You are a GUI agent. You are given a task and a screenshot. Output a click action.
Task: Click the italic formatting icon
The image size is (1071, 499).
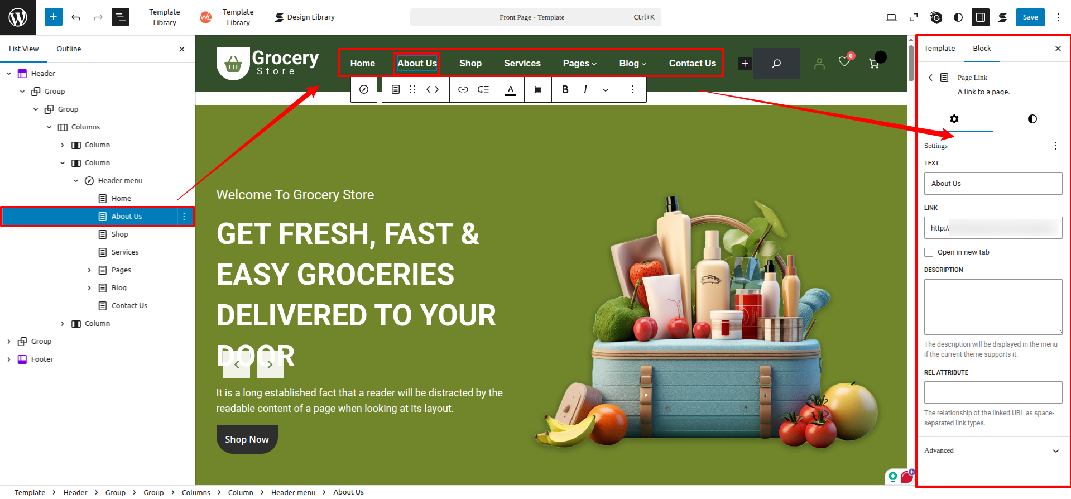click(x=585, y=89)
